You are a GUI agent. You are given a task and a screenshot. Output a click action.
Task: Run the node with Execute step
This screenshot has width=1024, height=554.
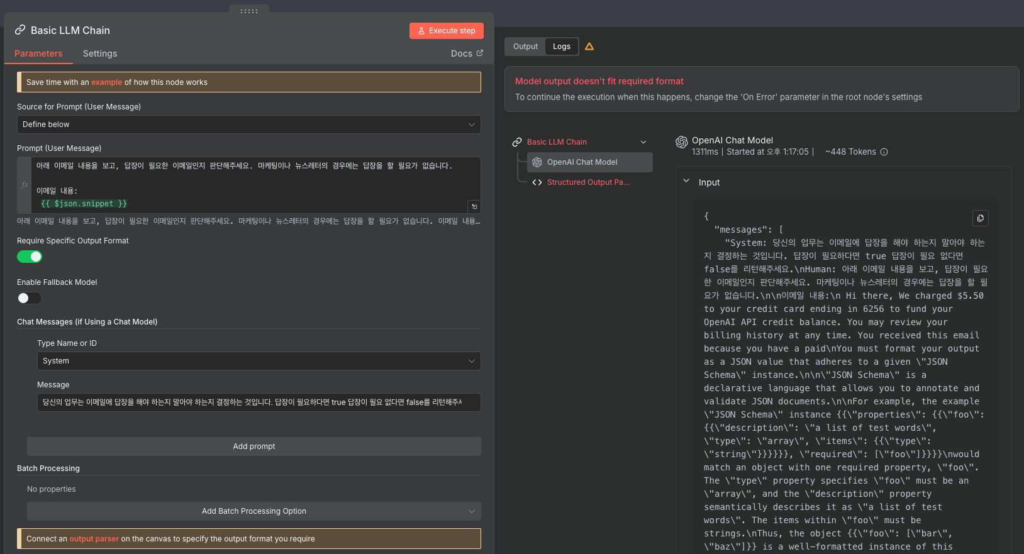coord(447,31)
